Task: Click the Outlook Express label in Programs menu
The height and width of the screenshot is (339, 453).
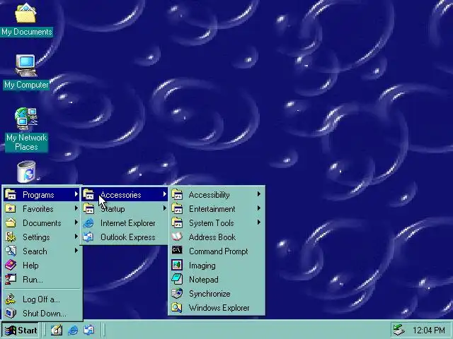Action: click(x=127, y=237)
